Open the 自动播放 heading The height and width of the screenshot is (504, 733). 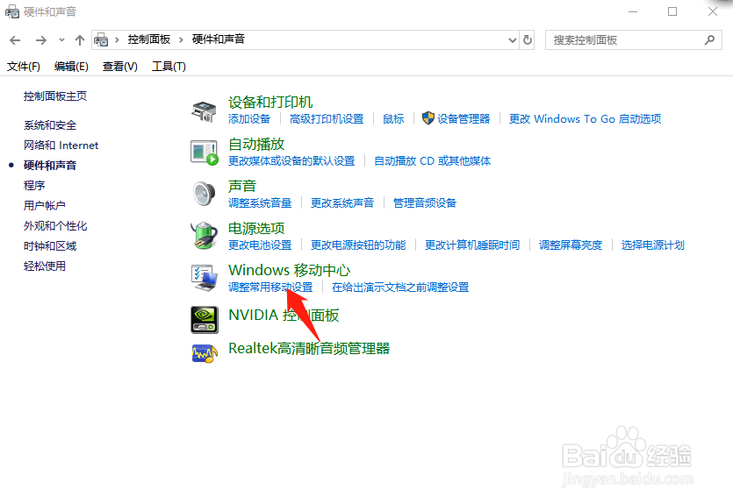[x=256, y=145]
